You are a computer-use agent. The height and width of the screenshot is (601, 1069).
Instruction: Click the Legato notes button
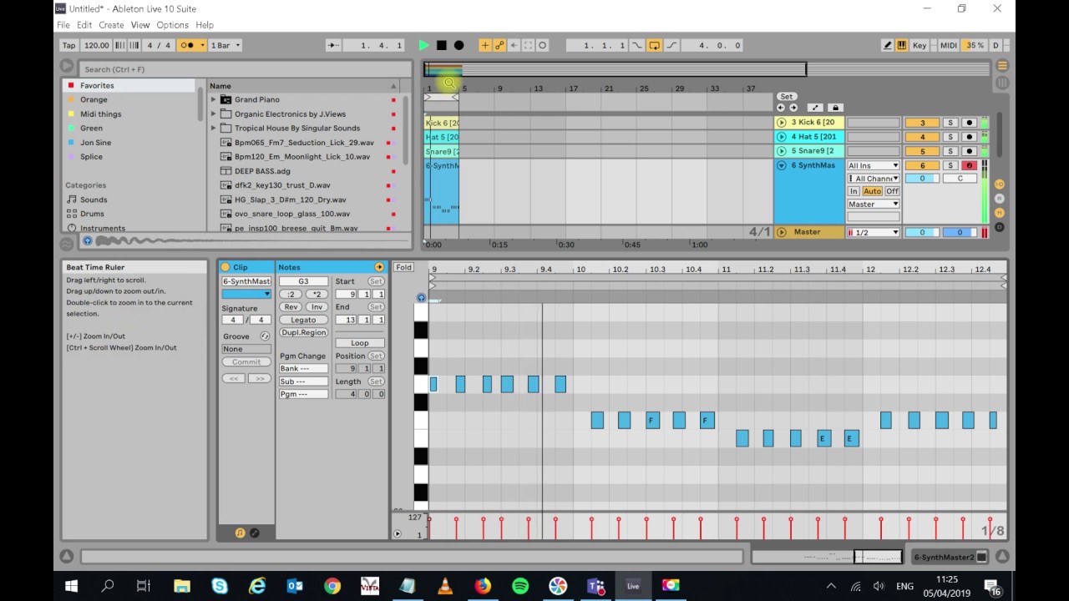tap(303, 320)
